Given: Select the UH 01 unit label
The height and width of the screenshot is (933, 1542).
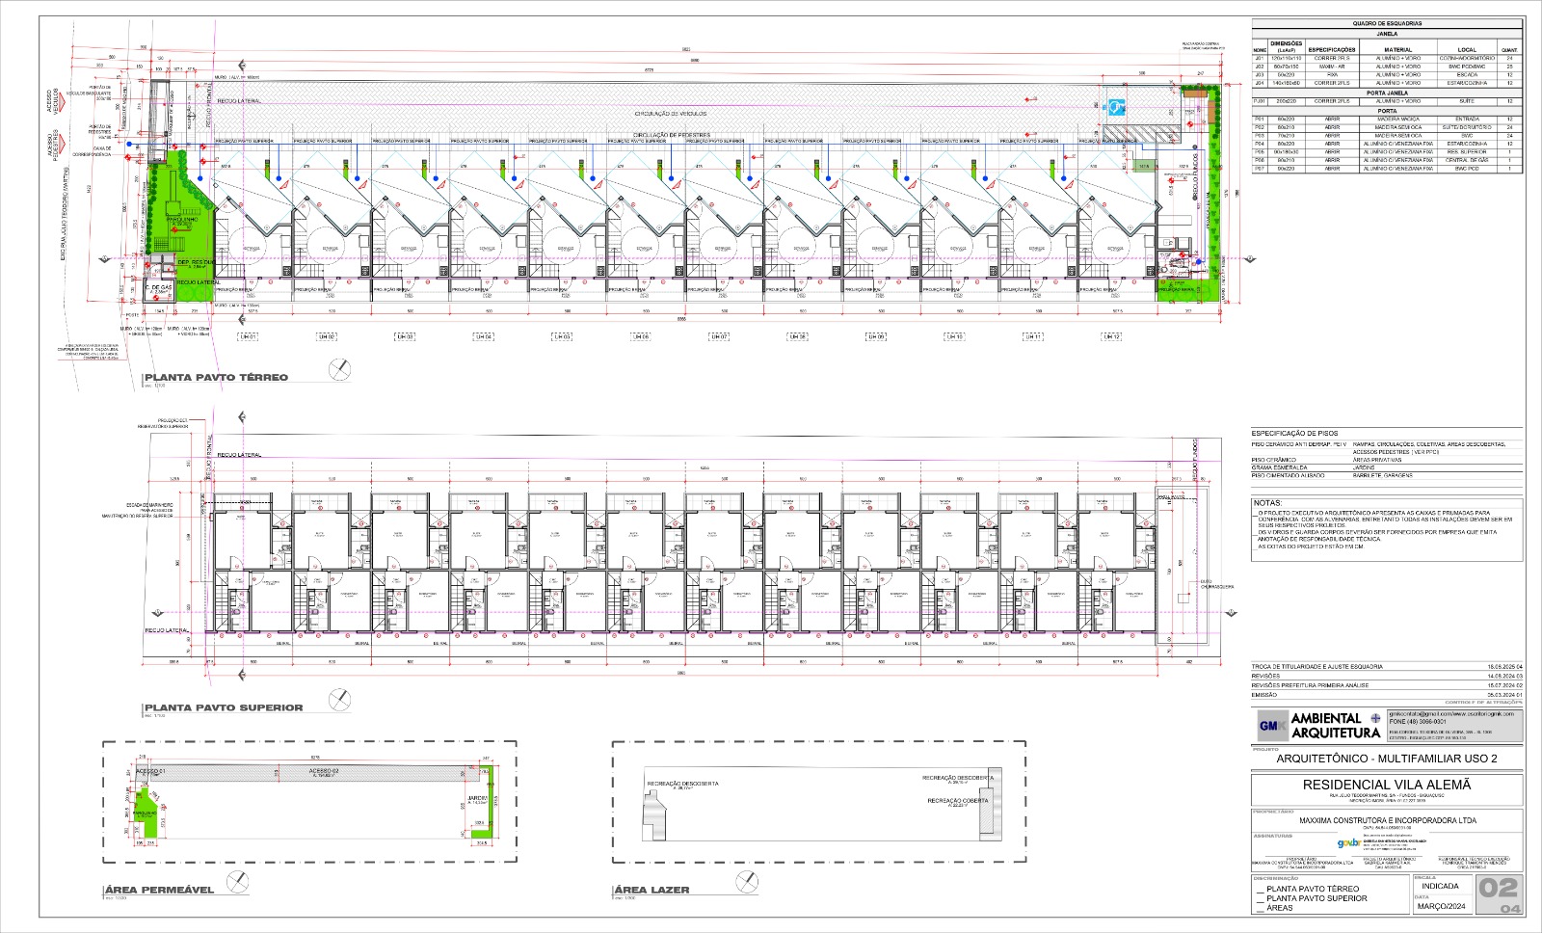Looking at the screenshot, I should click(x=248, y=336).
